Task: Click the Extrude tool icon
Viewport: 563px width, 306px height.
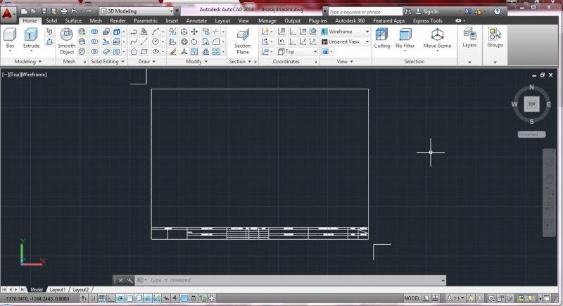Action: (x=32, y=36)
